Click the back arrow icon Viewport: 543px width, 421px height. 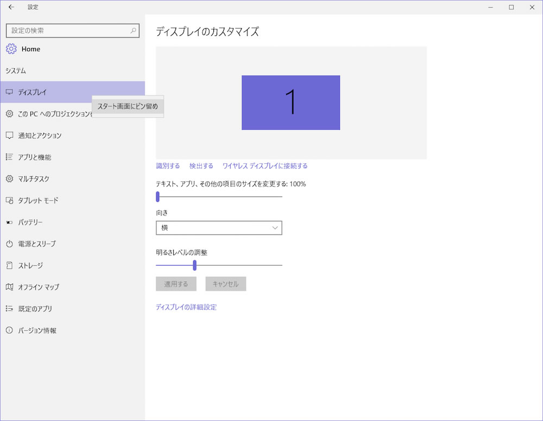pos(11,7)
